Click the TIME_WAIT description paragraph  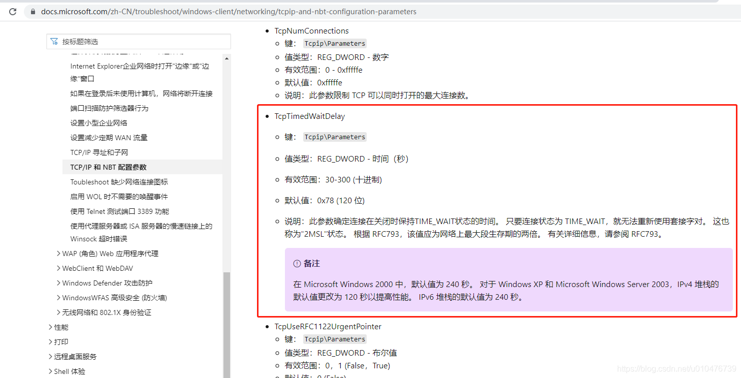[x=507, y=228]
